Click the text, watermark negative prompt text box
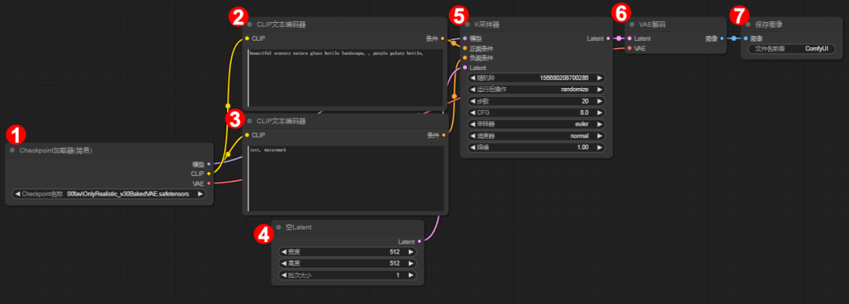Viewport: 849px width, 304px height. tap(345, 178)
